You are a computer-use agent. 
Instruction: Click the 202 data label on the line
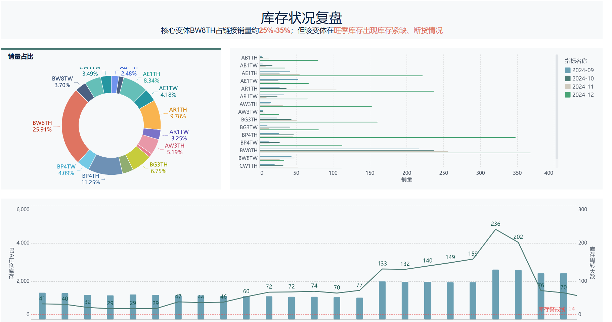coord(518,237)
